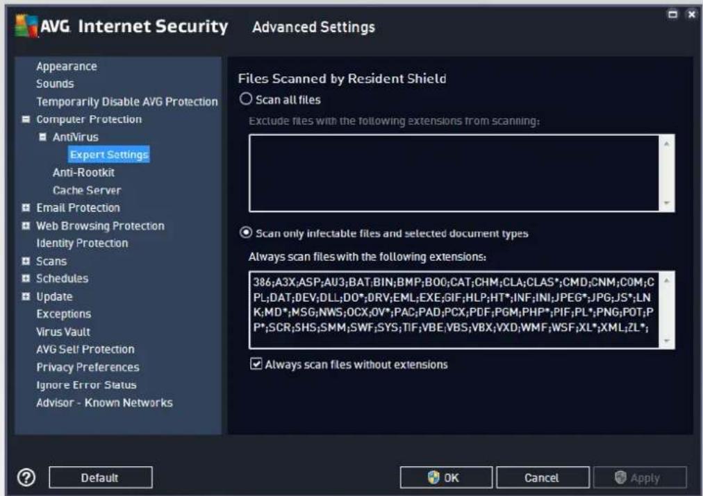Click the Apply button
This screenshot has height=496, width=703.
[x=640, y=477]
